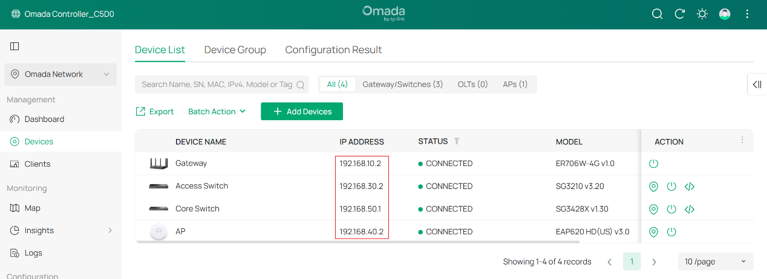The image size is (767, 279).
Task: Click the globe icon beside Omada Controller_C5D0
Action: point(15,14)
